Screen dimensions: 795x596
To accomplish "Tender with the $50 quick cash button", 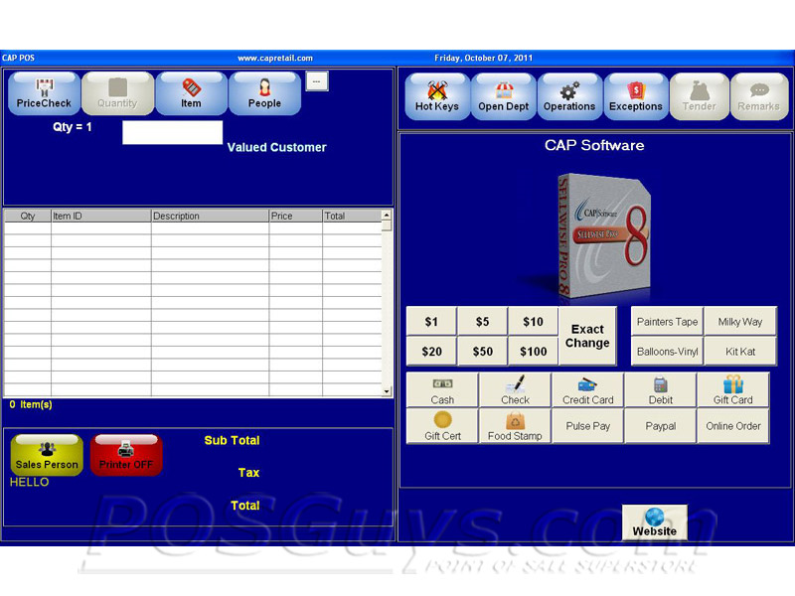I will coord(482,352).
